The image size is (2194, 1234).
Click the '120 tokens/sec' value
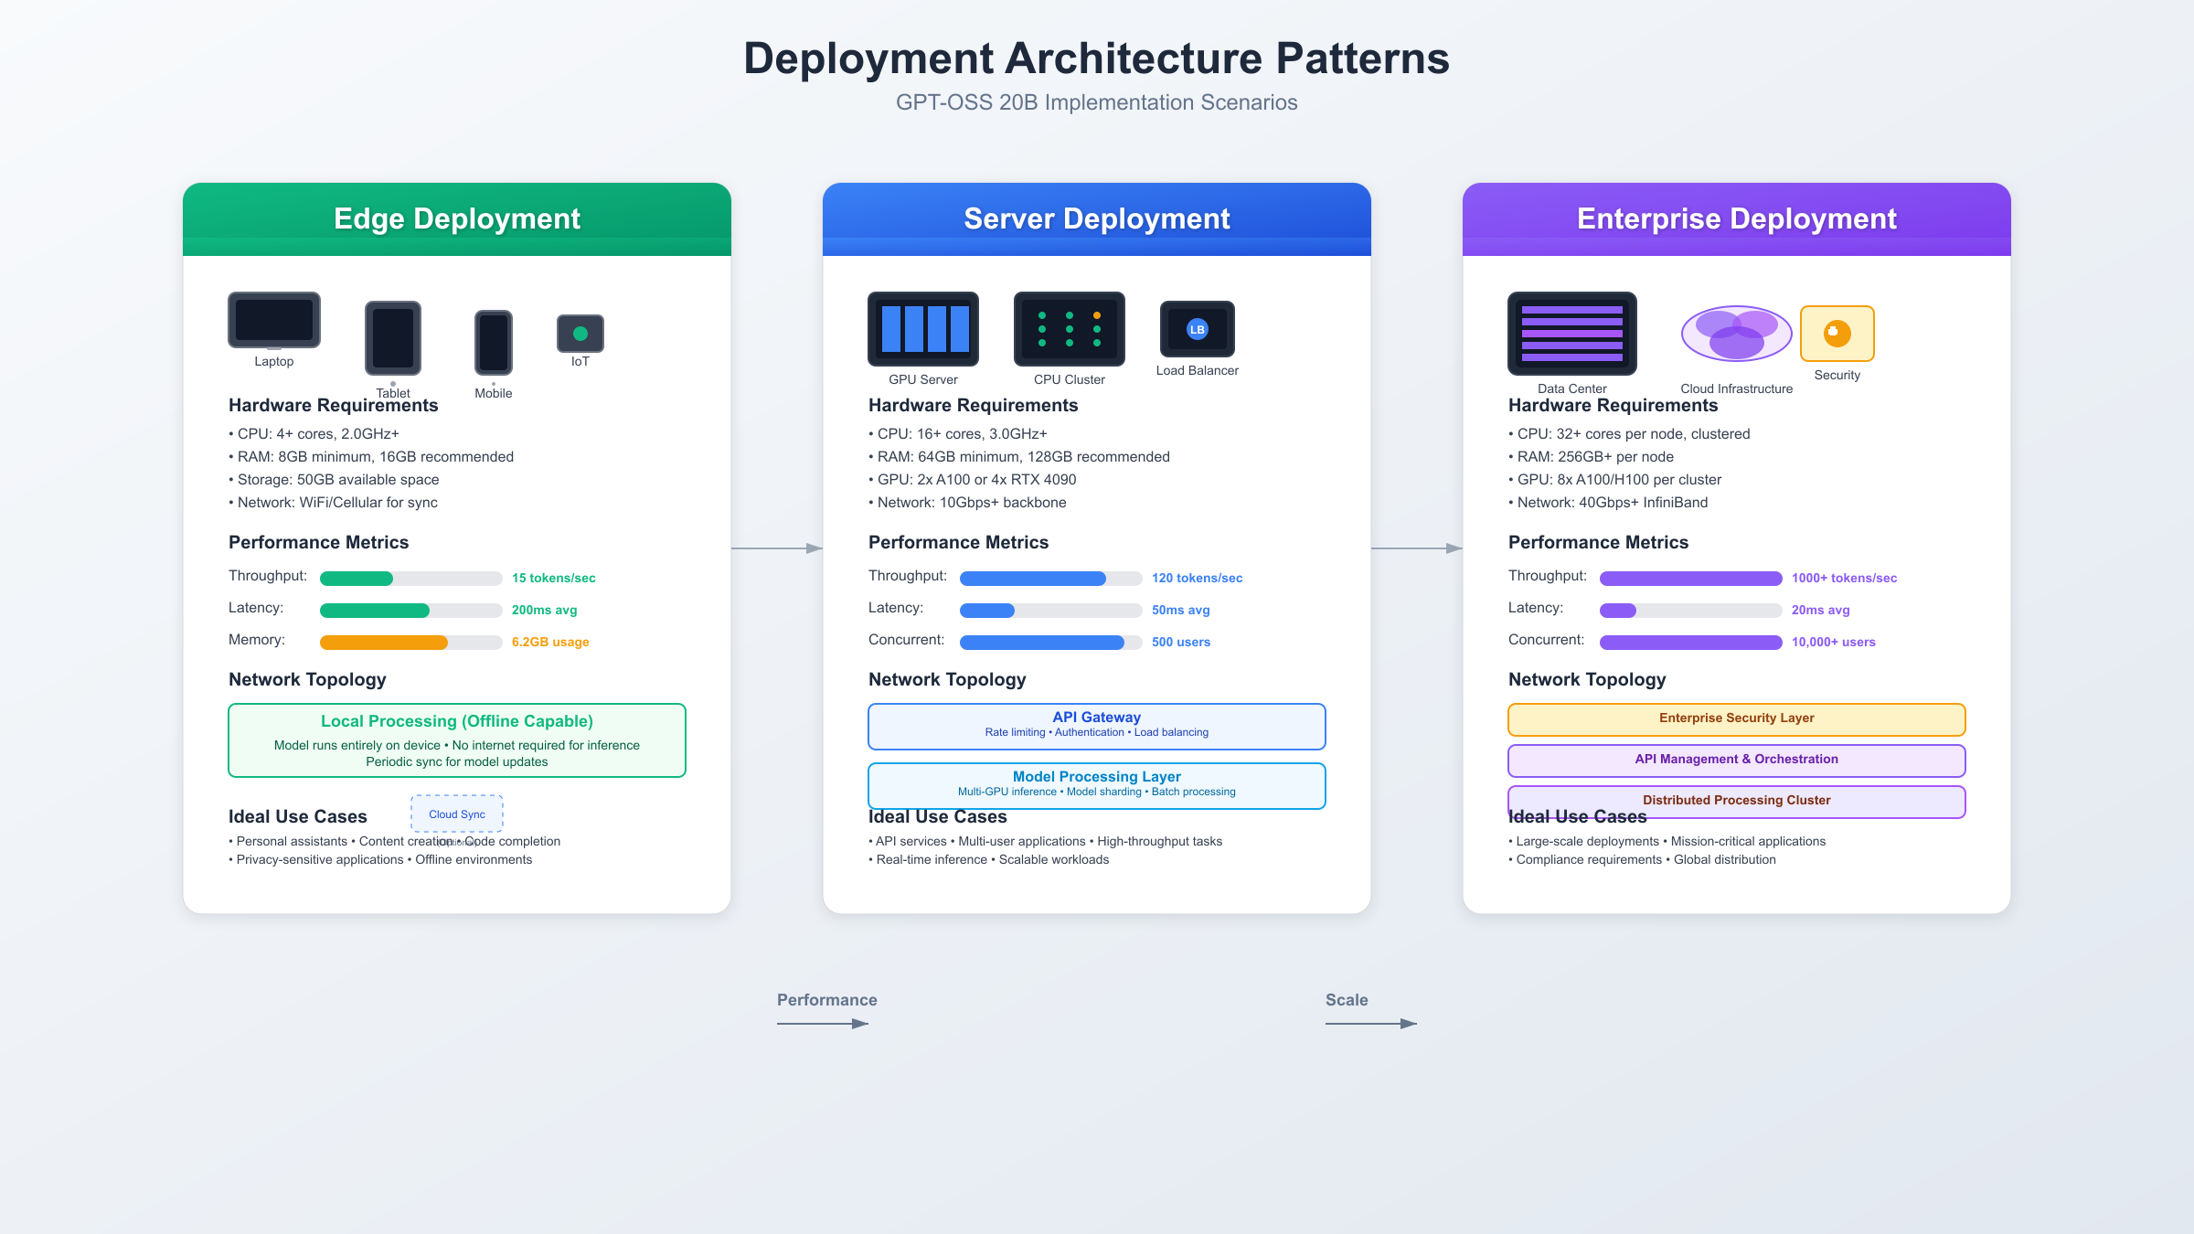(x=1198, y=578)
